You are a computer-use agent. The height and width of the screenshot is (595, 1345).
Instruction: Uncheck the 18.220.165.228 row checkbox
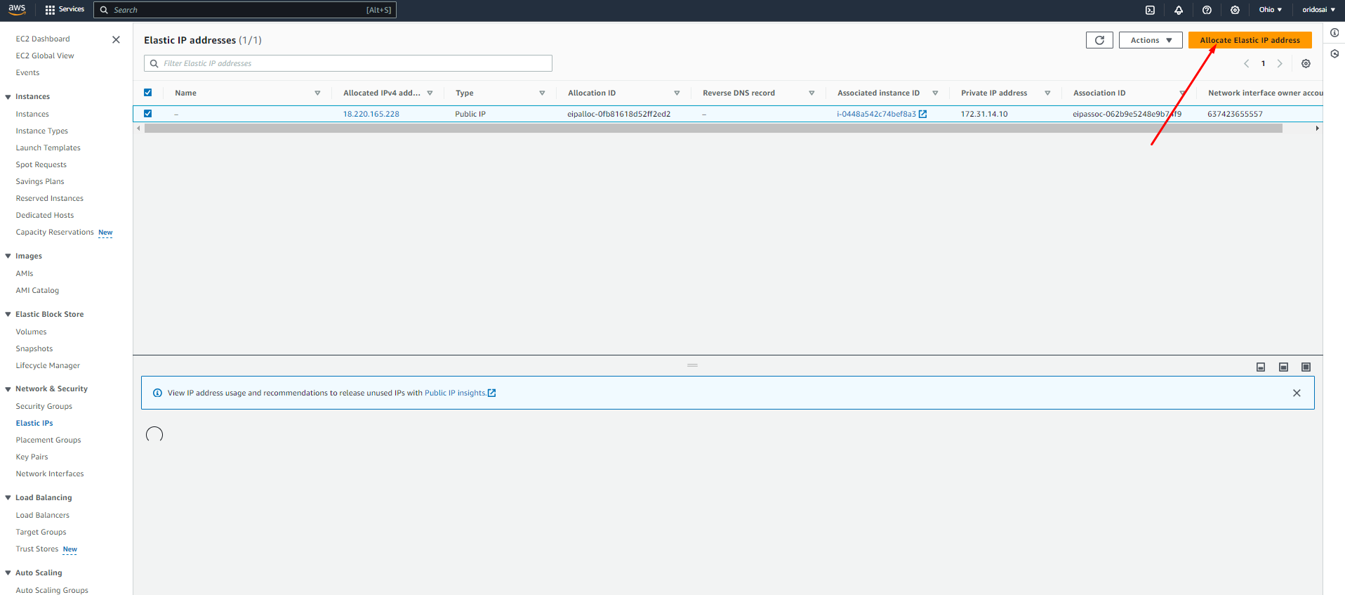pos(147,113)
